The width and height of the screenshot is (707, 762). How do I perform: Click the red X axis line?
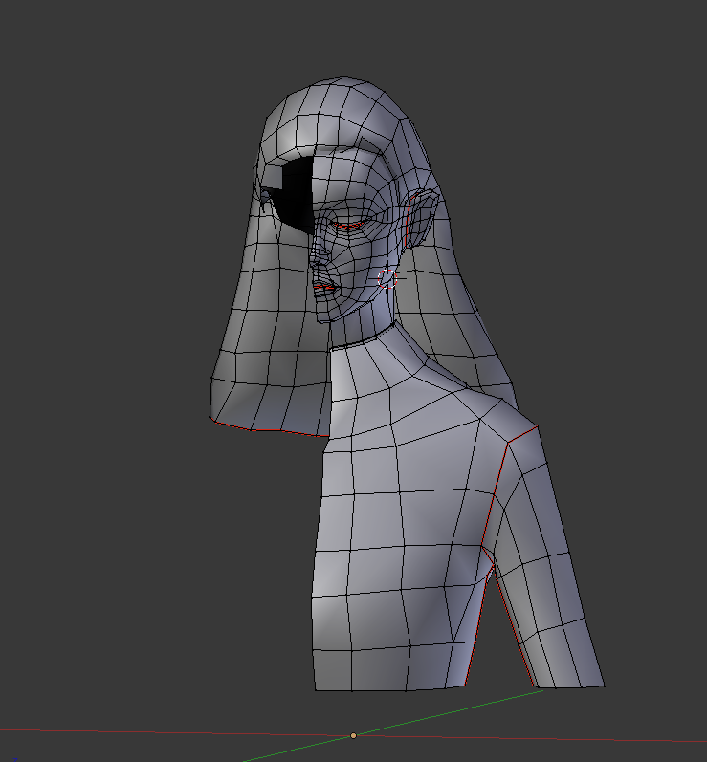tap(191, 733)
